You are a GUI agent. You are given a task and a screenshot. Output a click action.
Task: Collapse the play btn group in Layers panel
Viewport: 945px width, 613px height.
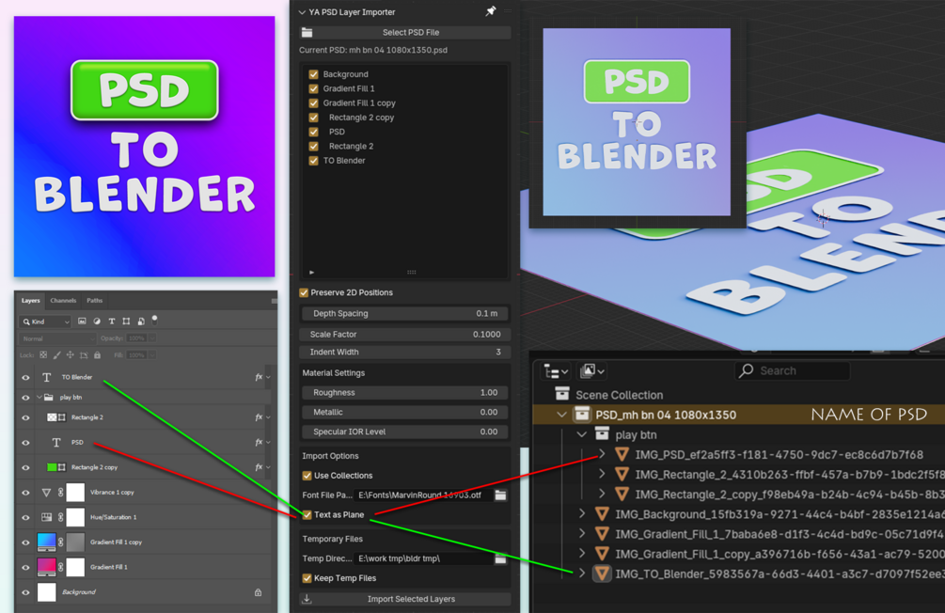point(39,397)
